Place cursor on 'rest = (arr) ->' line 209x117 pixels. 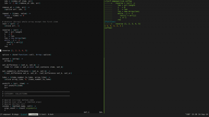point(10,24)
